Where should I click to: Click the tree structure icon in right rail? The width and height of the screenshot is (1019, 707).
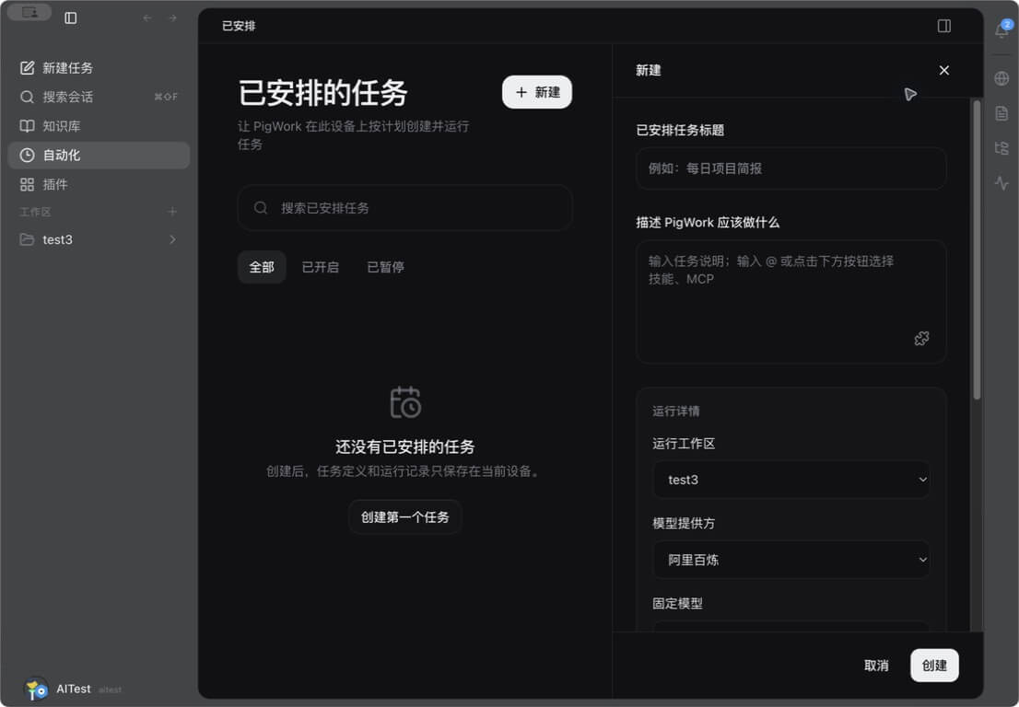point(1002,148)
